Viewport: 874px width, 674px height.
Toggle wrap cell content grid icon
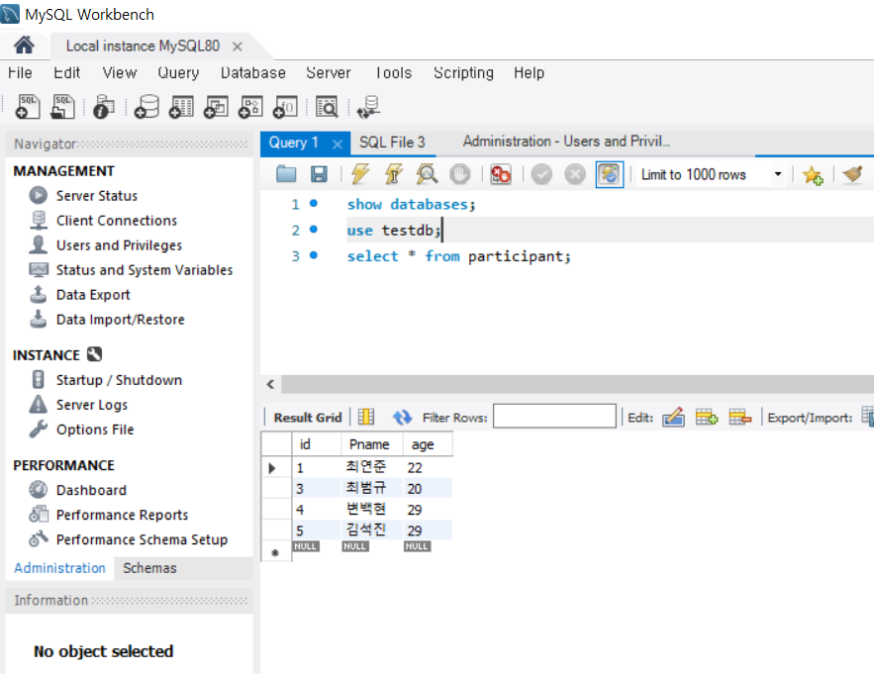tap(365, 417)
